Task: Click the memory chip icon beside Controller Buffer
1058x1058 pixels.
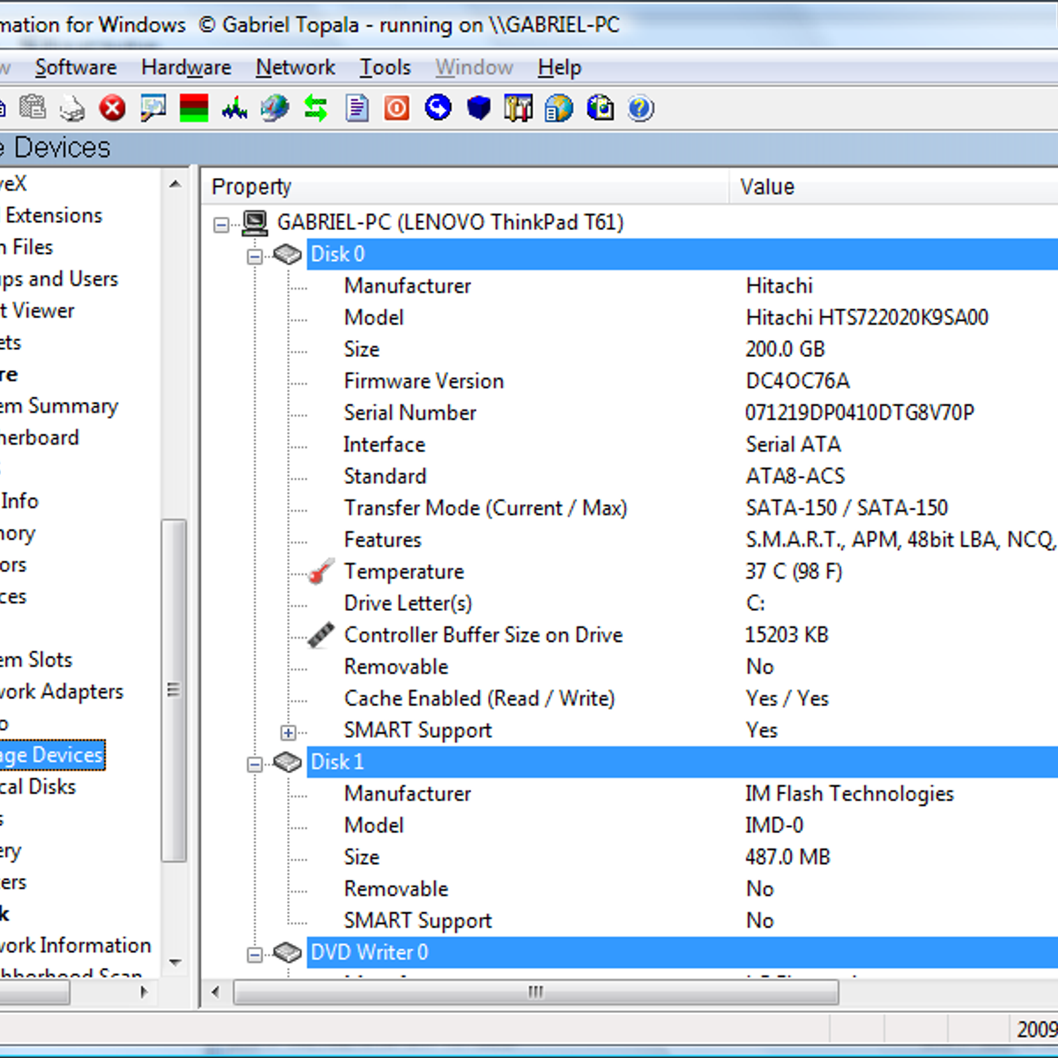Action: (x=321, y=635)
